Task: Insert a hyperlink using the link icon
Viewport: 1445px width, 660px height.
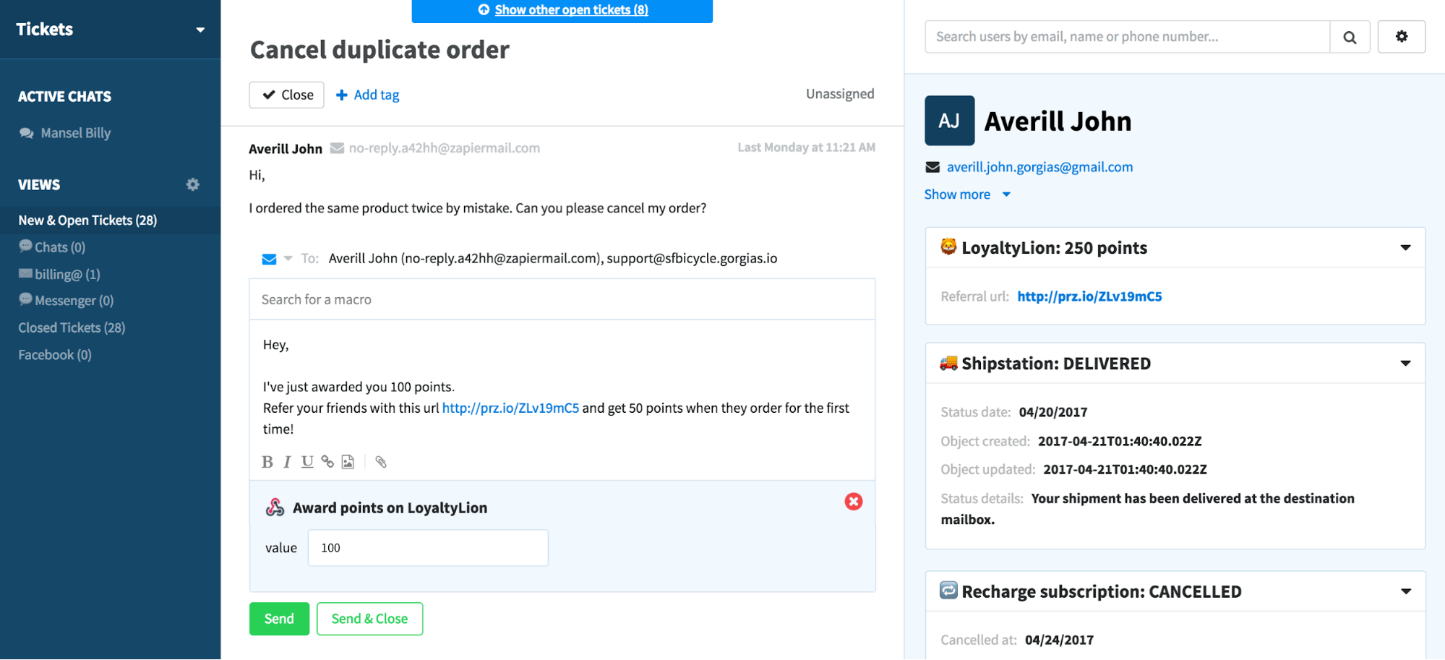Action: pyautogui.click(x=327, y=462)
